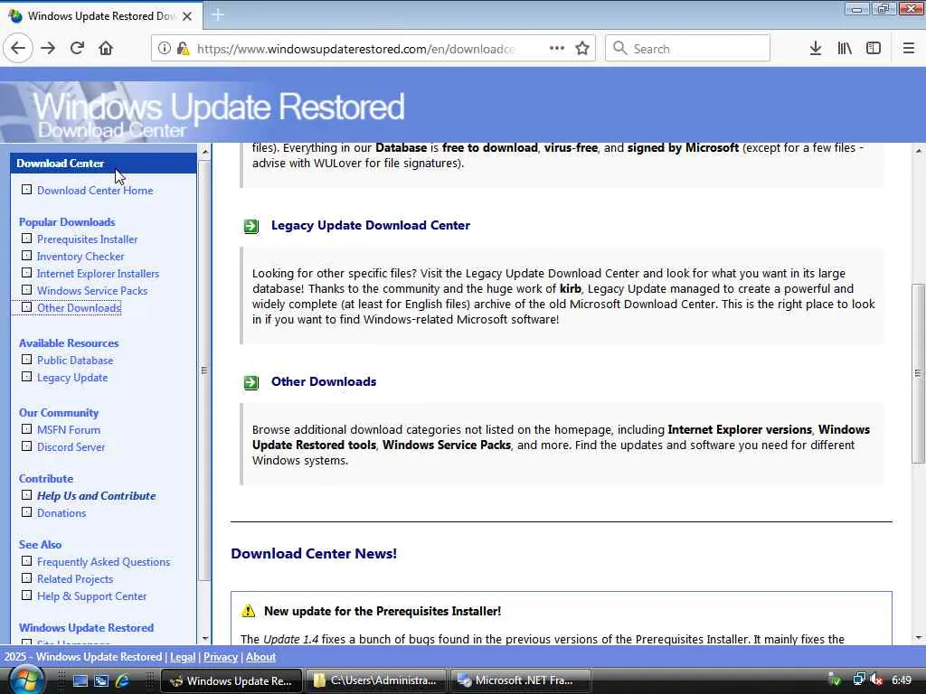This screenshot has width=926, height=694.
Task: Open the Privacy footer link
Action: click(221, 657)
